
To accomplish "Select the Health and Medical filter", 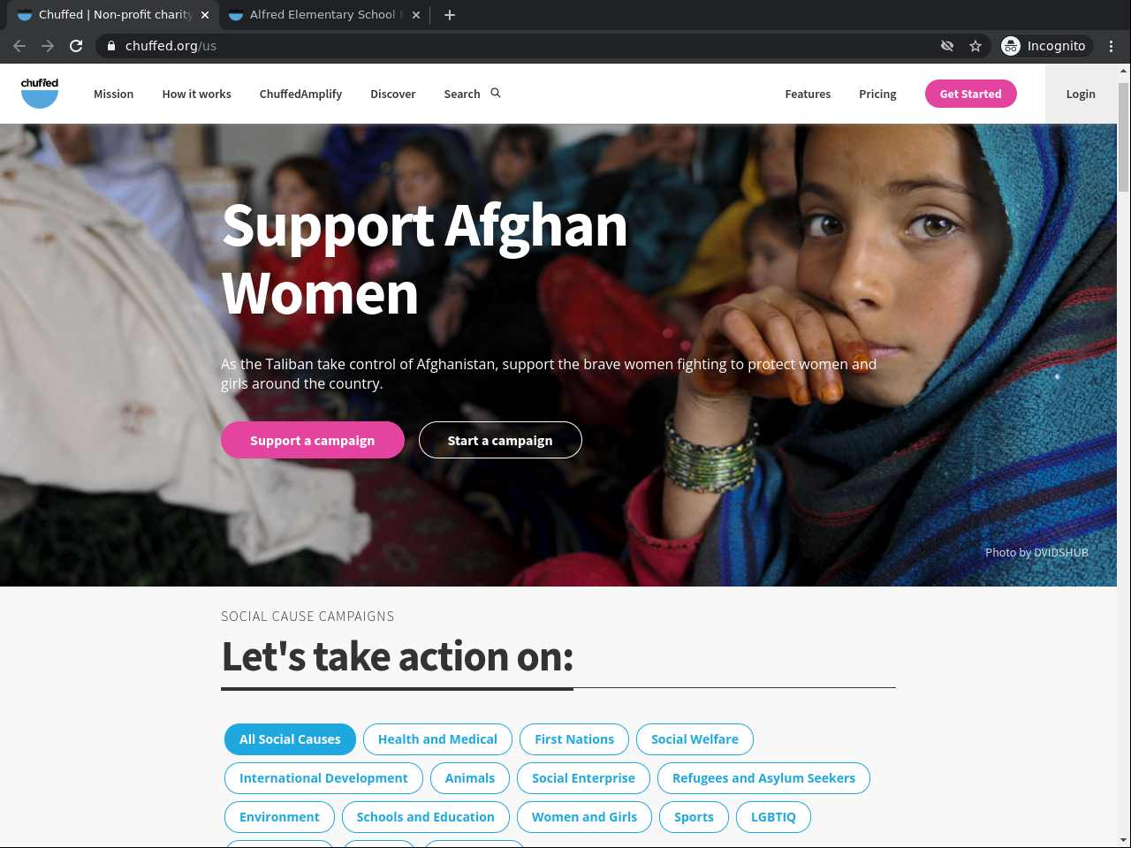I will tap(437, 739).
